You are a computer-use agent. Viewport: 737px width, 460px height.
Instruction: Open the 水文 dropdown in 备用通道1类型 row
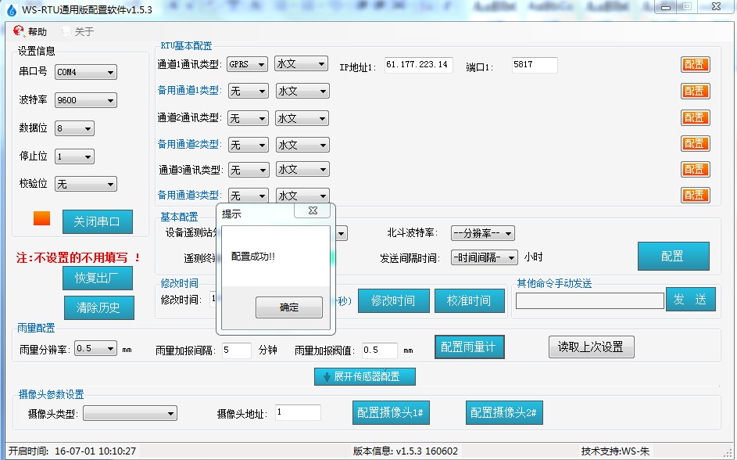click(x=302, y=92)
